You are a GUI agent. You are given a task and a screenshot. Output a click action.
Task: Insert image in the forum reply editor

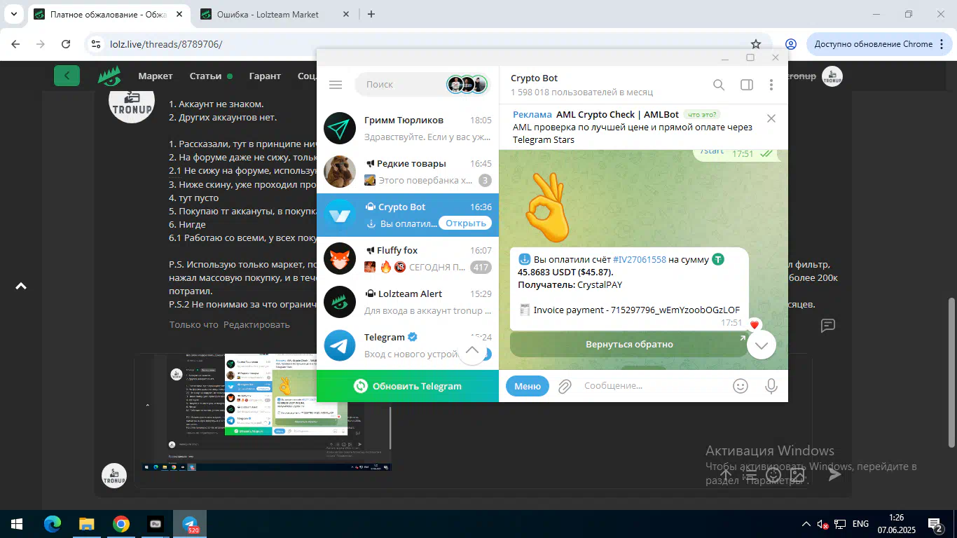pyautogui.click(x=797, y=474)
